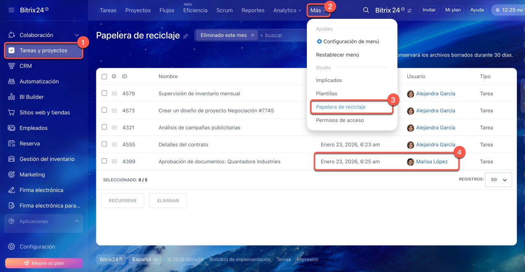
Task: Click the hamburger menu icon beside Bitrix24
Action: coord(11,10)
